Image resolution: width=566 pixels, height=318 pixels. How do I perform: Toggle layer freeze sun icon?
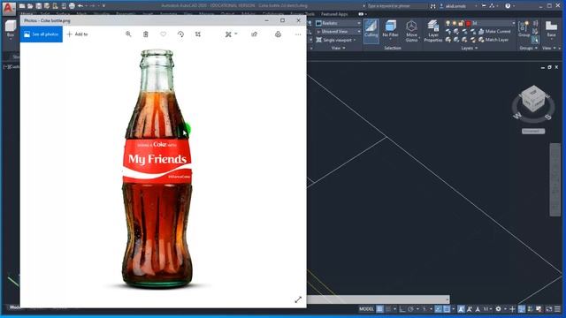click(455, 23)
